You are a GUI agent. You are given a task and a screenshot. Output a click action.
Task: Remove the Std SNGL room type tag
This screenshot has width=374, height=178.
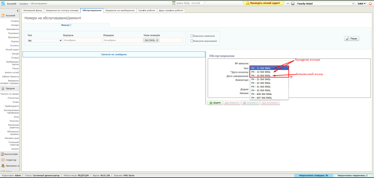click(157, 40)
